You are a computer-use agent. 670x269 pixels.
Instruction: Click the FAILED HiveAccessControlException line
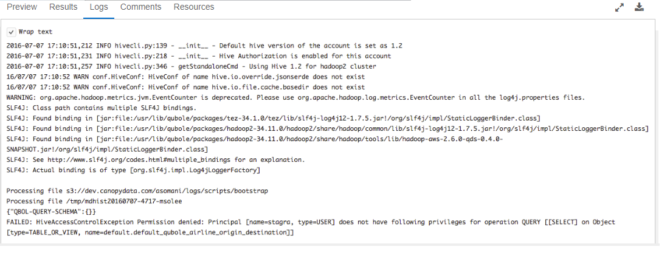click(x=311, y=228)
